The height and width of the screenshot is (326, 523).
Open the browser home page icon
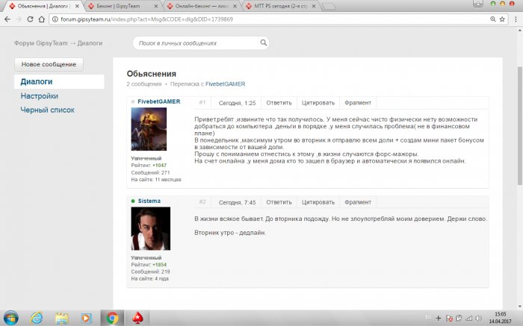tap(41, 19)
